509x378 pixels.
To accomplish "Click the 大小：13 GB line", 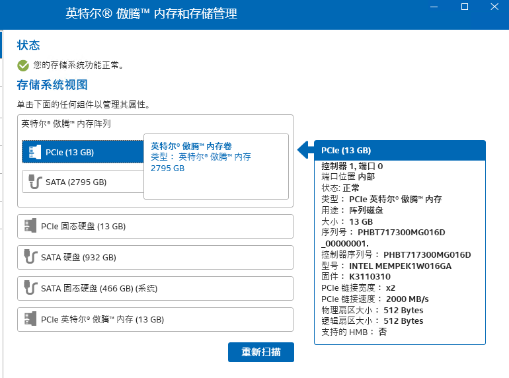I will pos(347,221).
